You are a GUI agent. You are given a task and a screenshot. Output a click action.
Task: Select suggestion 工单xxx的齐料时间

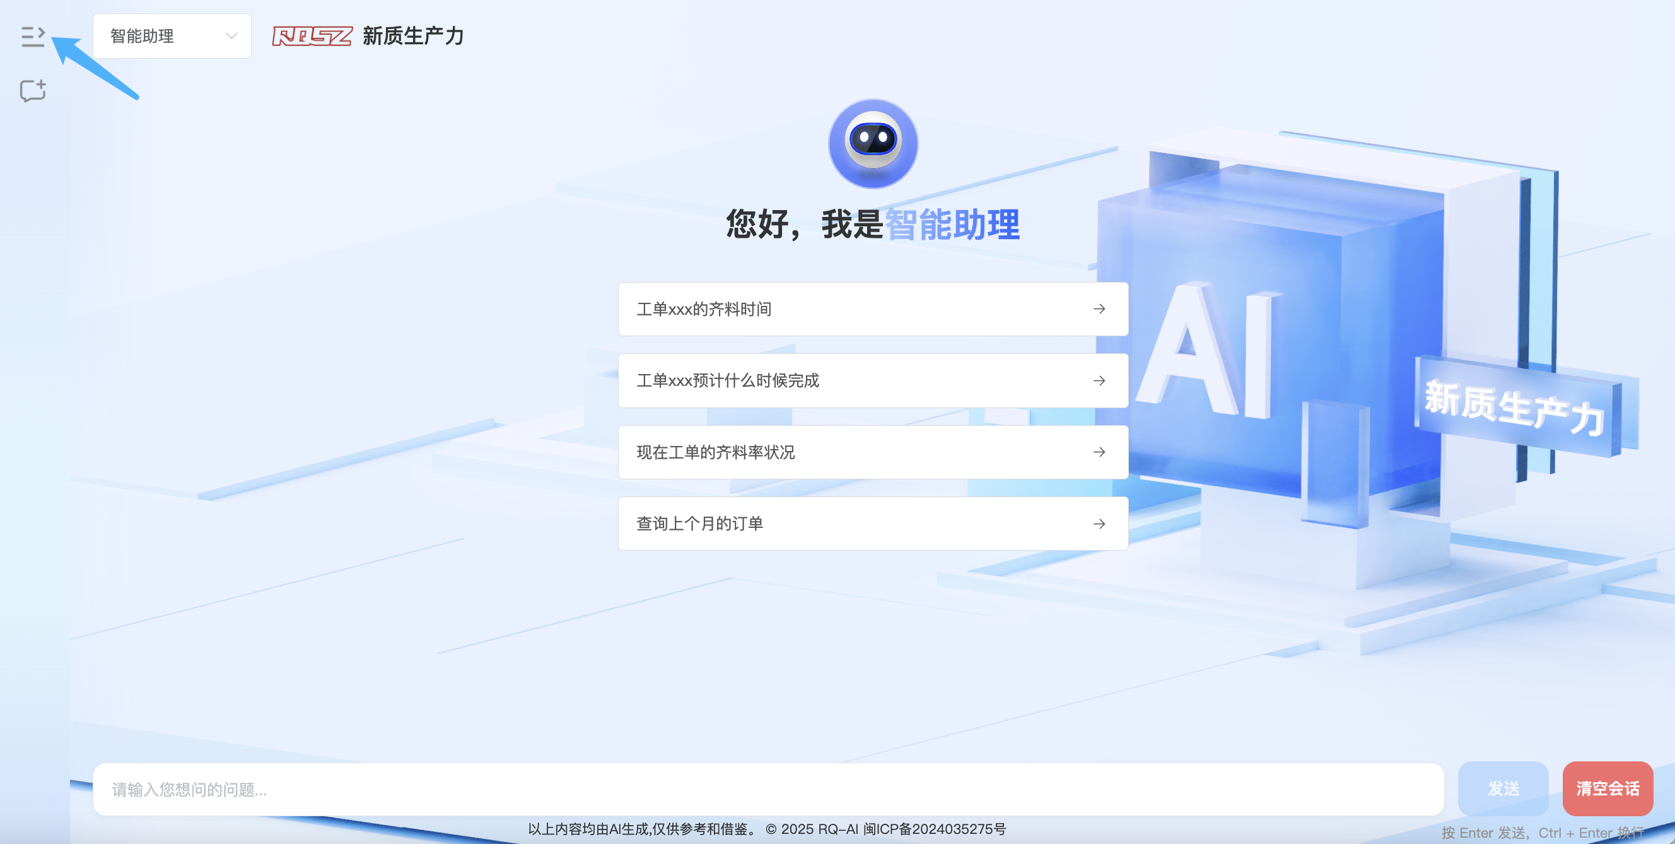coord(704,309)
